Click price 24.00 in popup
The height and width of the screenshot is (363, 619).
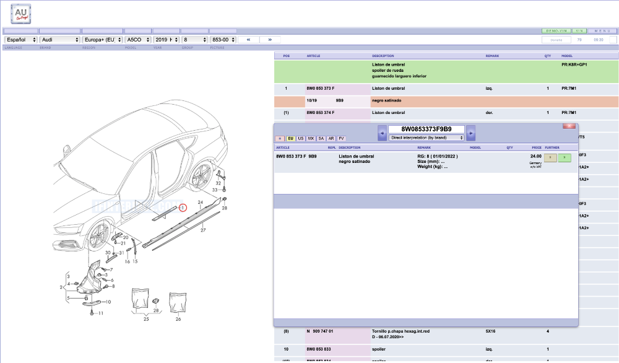click(535, 156)
